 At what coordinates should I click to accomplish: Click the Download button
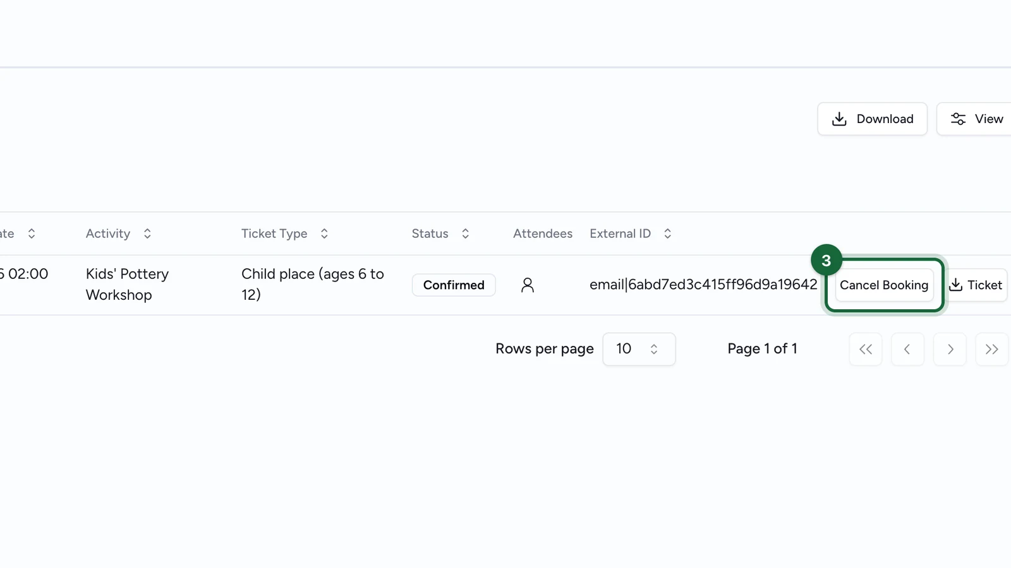pos(872,119)
